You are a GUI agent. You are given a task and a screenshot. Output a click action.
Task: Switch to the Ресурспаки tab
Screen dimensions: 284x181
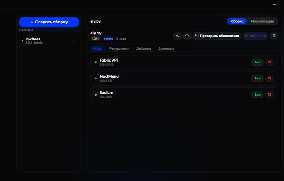119,49
